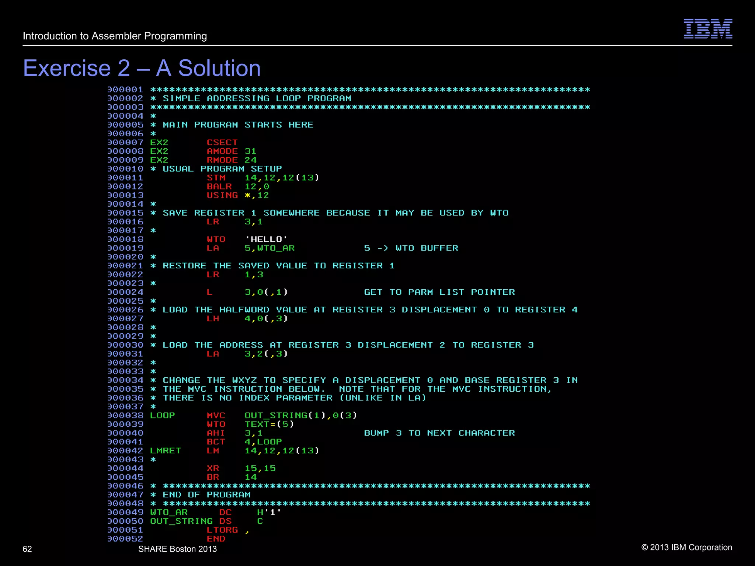This screenshot has height=566, width=755.
Task: Click 'LM 14,12,12(13)' operands on line 000042
Action: pos(282,451)
